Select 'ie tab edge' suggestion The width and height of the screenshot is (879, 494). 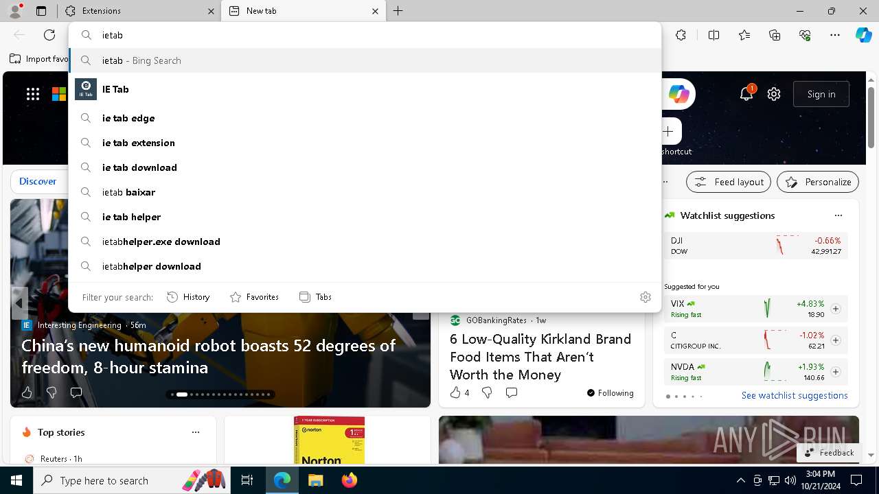coord(365,118)
